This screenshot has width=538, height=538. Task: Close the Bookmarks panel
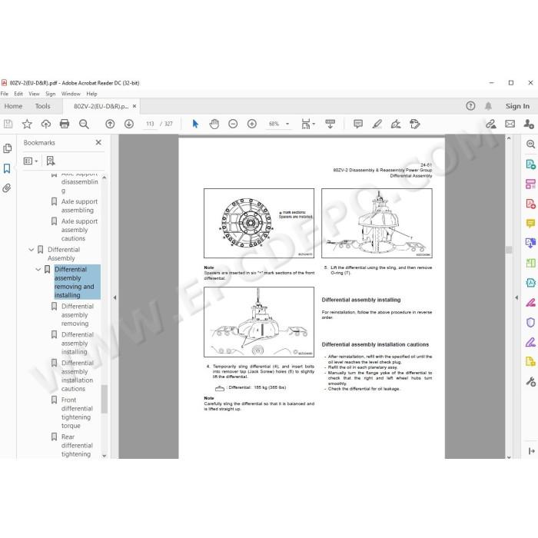click(98, 142)
